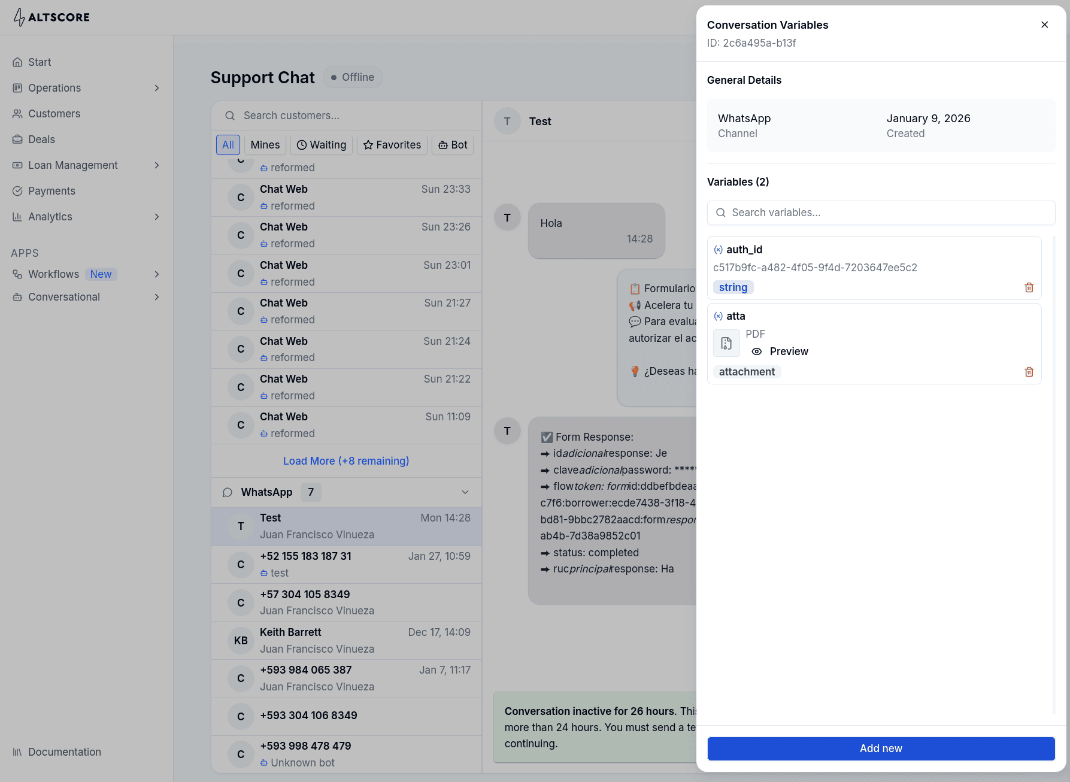The height and width of the screenshot is (782, 1070).
Task: Click the Add new button
Action: pyautogui.click(x=881, y=748)
